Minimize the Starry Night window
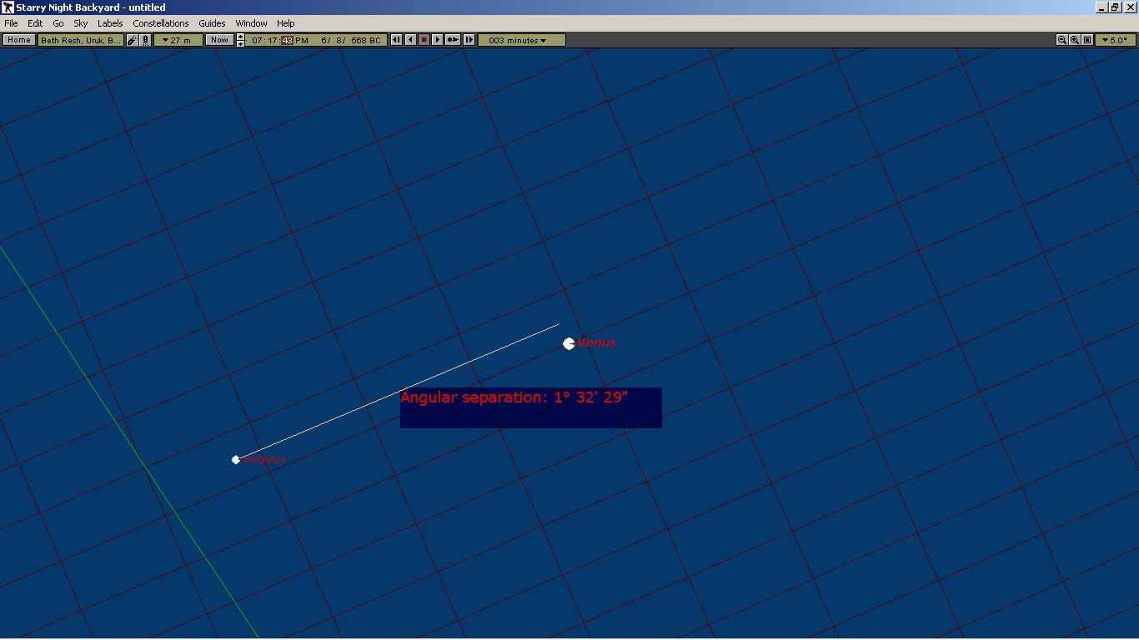 [x=1101, y=7]
